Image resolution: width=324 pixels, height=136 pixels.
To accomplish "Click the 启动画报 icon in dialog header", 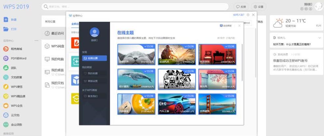I will (221, 26).
